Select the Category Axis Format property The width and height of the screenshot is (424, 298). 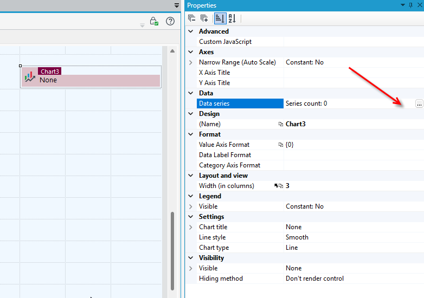tap(229, 165)
